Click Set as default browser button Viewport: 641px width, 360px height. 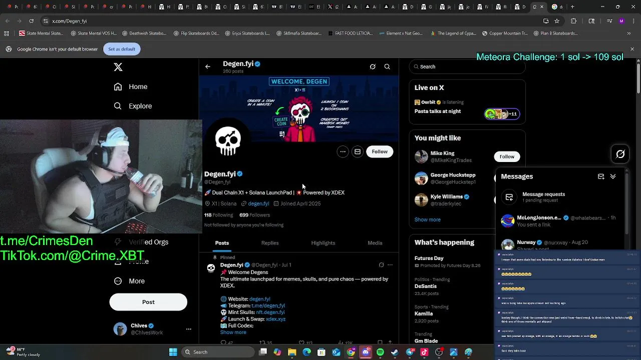pos(122,49)
